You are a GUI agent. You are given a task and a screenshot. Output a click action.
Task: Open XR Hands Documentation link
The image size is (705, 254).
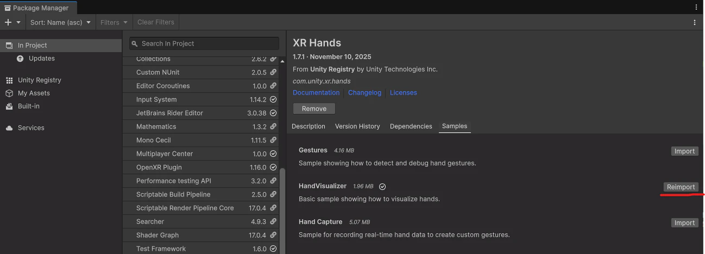coord(316,92)
